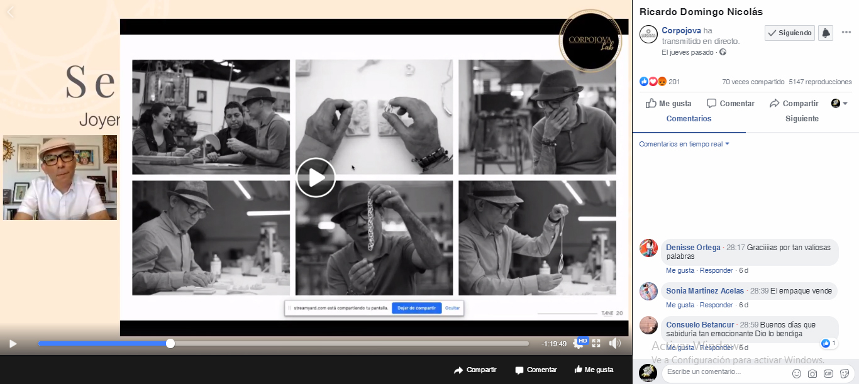Image resolution: width=859 pixels, height=384 pixels.
Task: Click the large play button on video
Action: click(316, 177)
